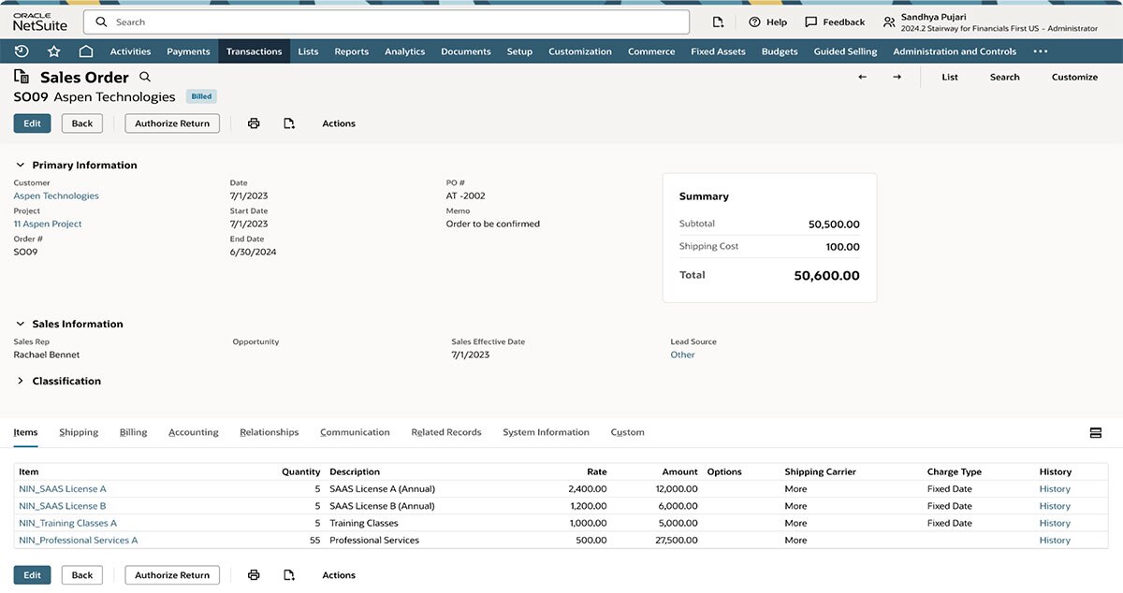Switch to the Related Records subtab
Screen dimensions: 1123x593
[446, 432]
